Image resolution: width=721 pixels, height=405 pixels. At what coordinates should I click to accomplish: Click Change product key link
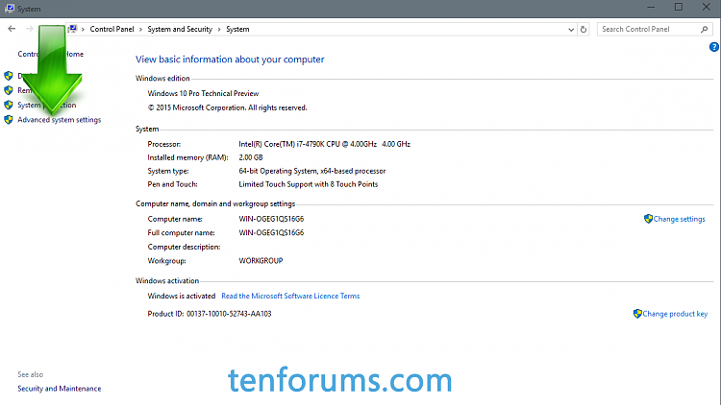[675, 314]
